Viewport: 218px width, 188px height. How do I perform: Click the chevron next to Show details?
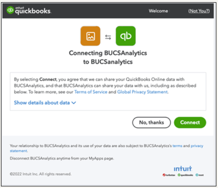click(74, 103)
